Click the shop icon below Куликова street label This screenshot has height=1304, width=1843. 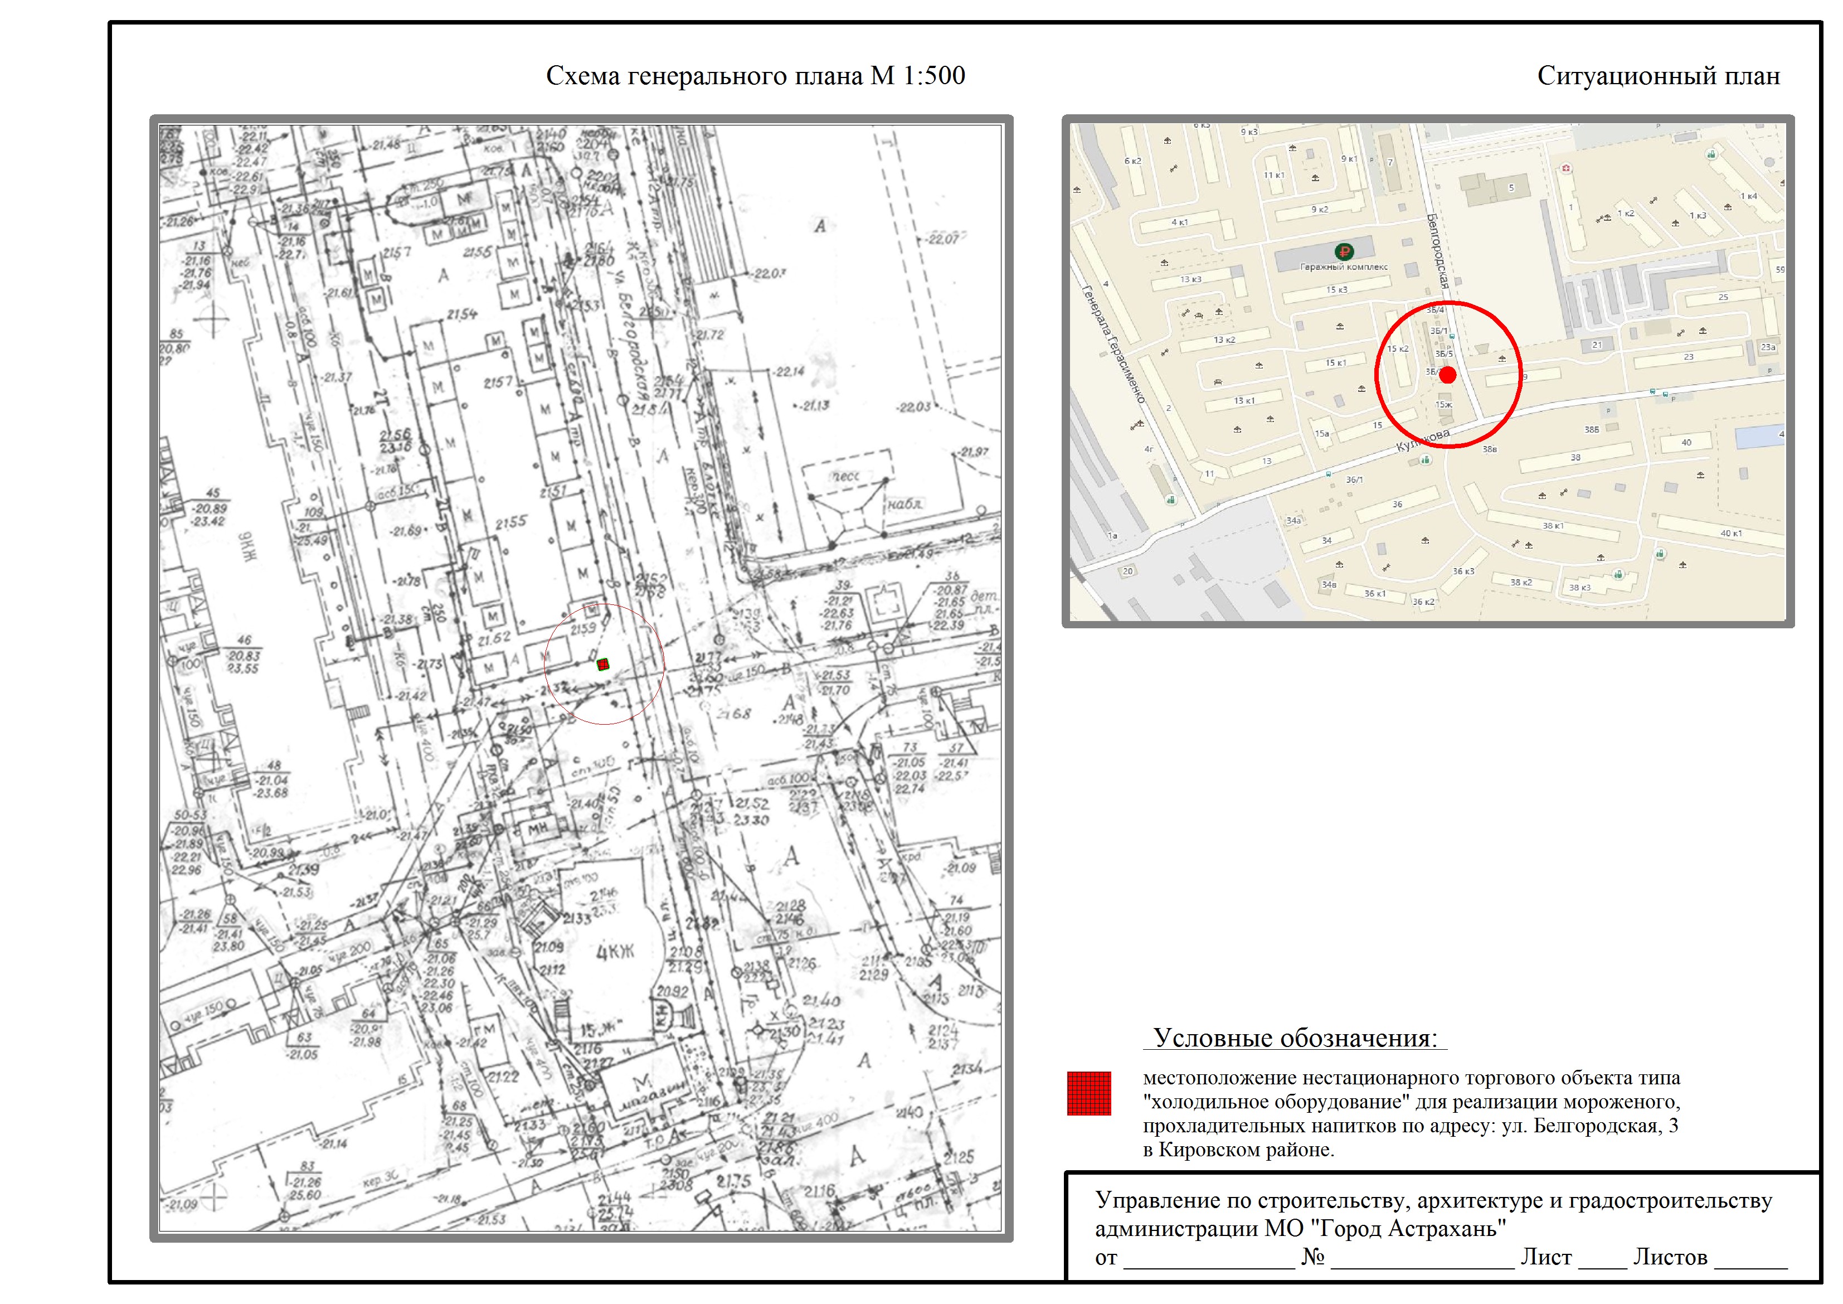[1425, 460]
